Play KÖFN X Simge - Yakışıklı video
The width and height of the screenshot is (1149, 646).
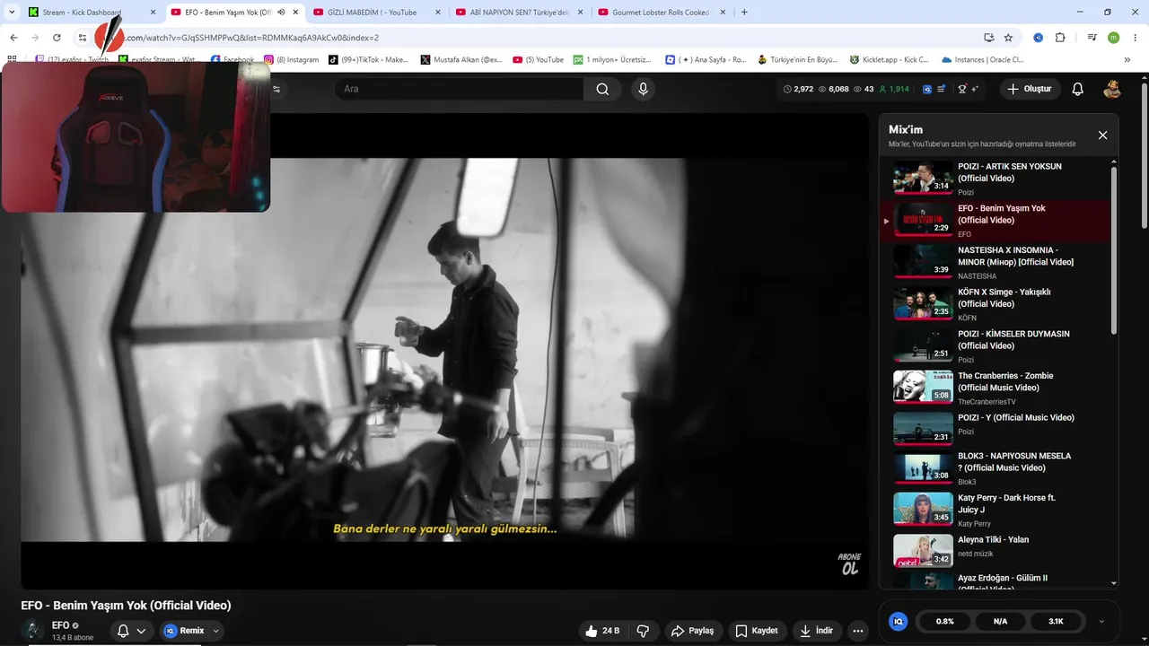pos(996,304)
